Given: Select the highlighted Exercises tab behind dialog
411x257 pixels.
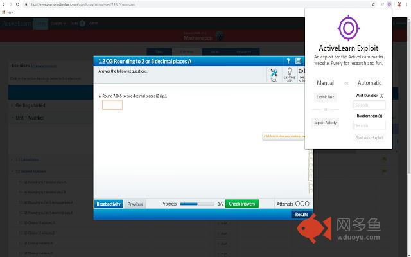Looking at the screenshot, I should coord(187,52).
